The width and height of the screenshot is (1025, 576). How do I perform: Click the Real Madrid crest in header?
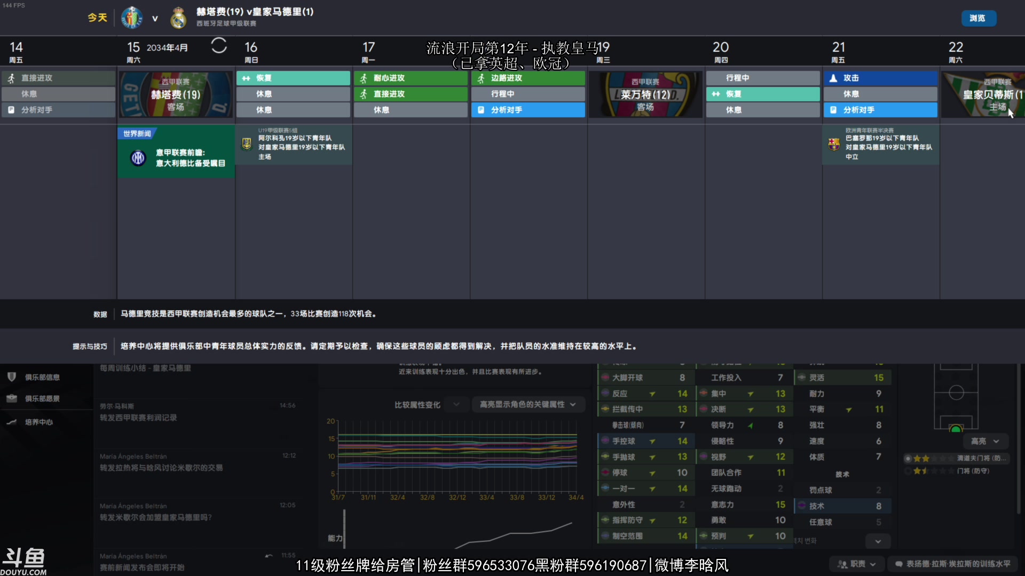(178, 18)
